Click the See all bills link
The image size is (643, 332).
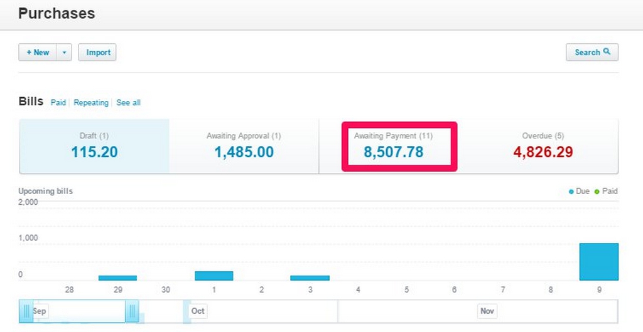click(128, 103)
